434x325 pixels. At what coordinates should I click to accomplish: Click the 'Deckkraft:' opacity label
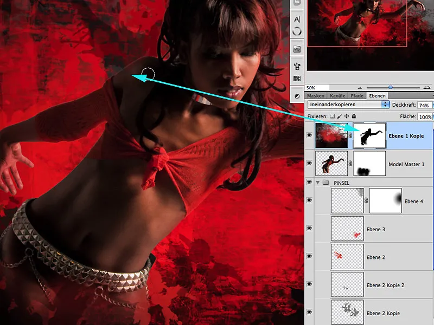(404, 105)
